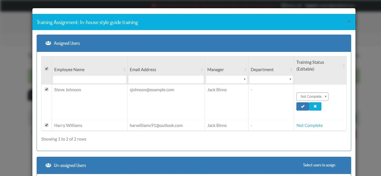The height and width of the screenshot is (176, 381).
Task: Click the Un-assigned Users group icon
Action: click(x=48, y=165)
